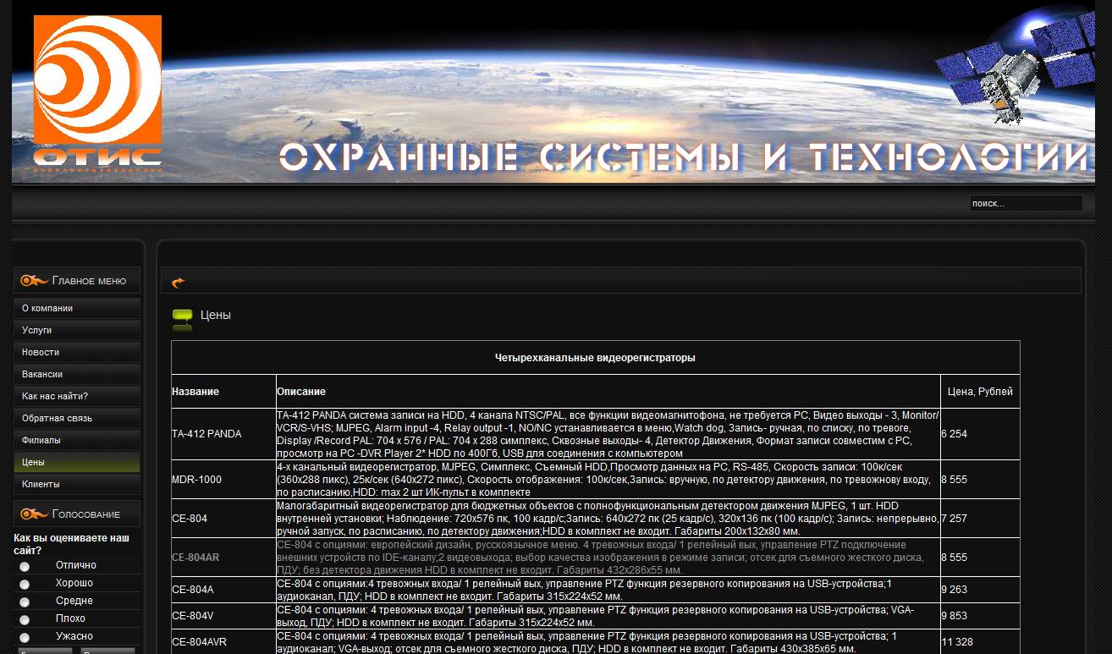The height and width of the screenshot is (654, 1112).
Task: Navigate to Вакансии in the main menu
Action: tap(42, 375)
